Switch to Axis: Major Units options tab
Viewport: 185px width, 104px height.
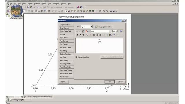(66, 64)
